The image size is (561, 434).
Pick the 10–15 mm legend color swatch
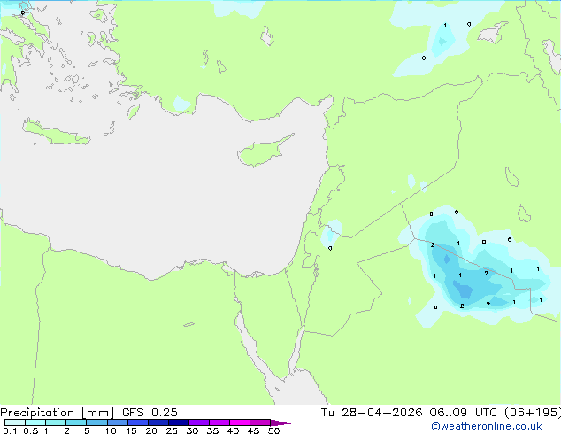[x=117, y=422]
